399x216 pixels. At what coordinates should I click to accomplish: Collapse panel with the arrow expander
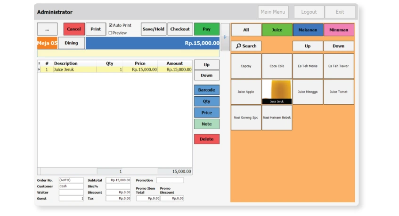[225, 37]
